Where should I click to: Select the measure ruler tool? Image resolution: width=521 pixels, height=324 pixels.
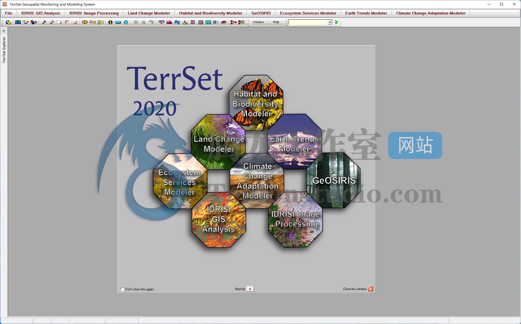118,22
